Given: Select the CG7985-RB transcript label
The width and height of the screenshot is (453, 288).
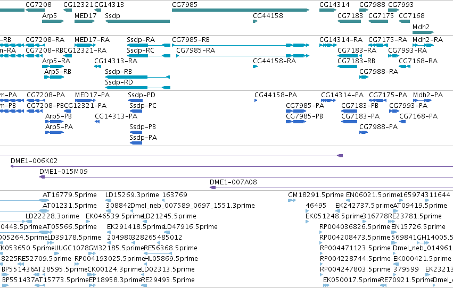Looking at the screenshot, I should 191,39.
